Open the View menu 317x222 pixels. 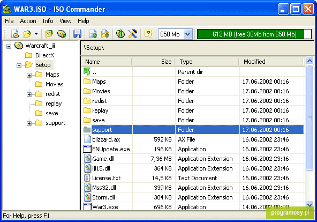tap(65, 21)
